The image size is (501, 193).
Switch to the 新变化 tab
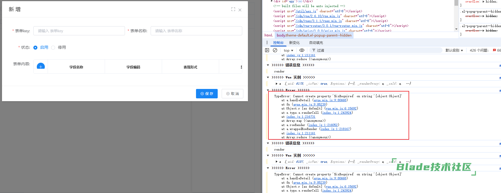[294, 43]
